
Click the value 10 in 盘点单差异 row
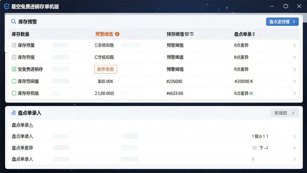pyautogui.click(x=254, y=148)
